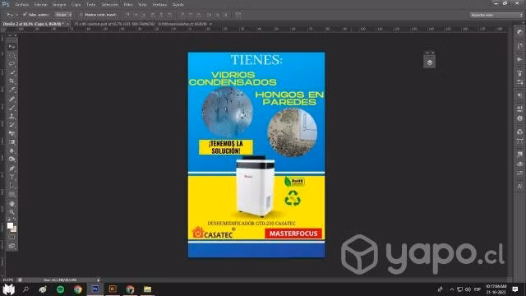
Task: Click the Auto-Align Layers icon
Action: (238, 15)
